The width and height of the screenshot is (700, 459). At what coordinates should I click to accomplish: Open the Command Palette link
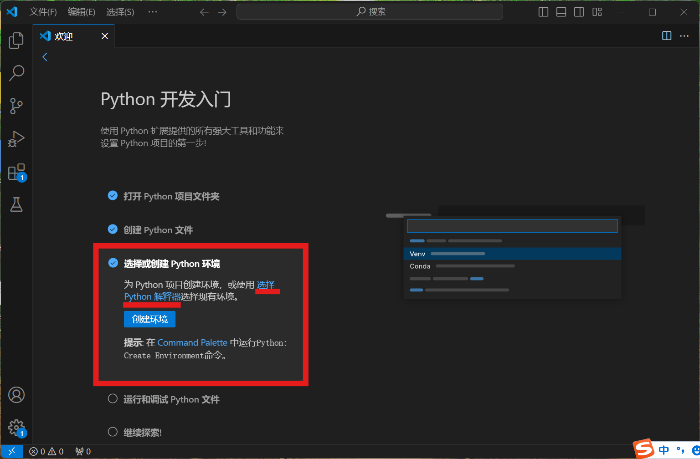pyautogui.click(x=192, y=342)
